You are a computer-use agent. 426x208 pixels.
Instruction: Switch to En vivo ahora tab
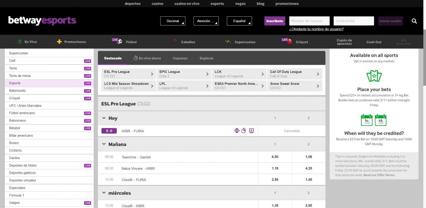coord(147,58)
